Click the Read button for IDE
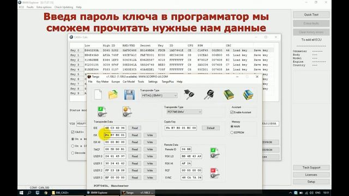The image size is (349, 196). coord(135,128)
